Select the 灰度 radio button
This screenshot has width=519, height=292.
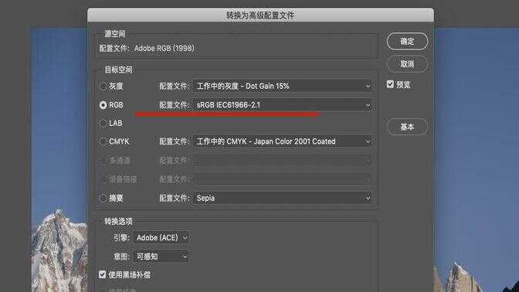[103, 87]
